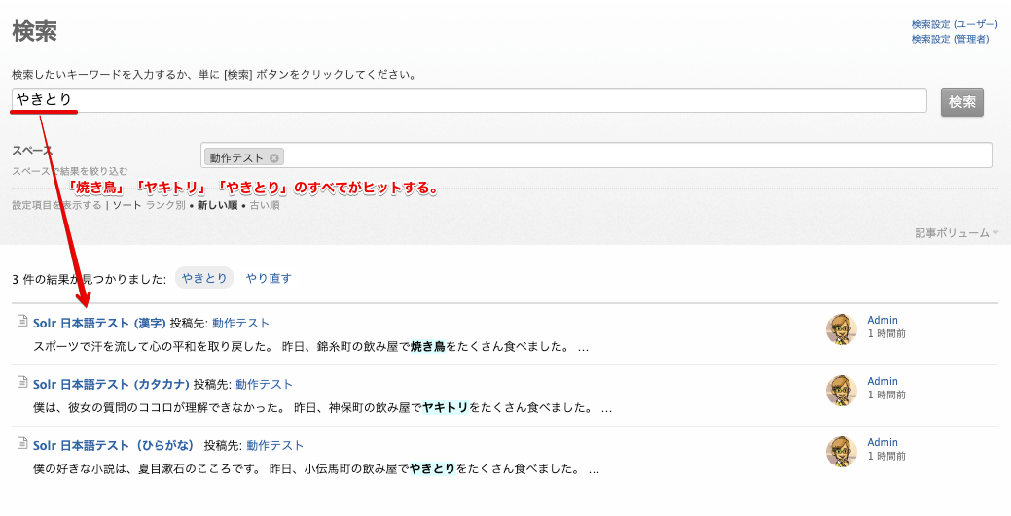
Task: Click Admin avatar in 漢字 result row
Action: pos(842,329)
